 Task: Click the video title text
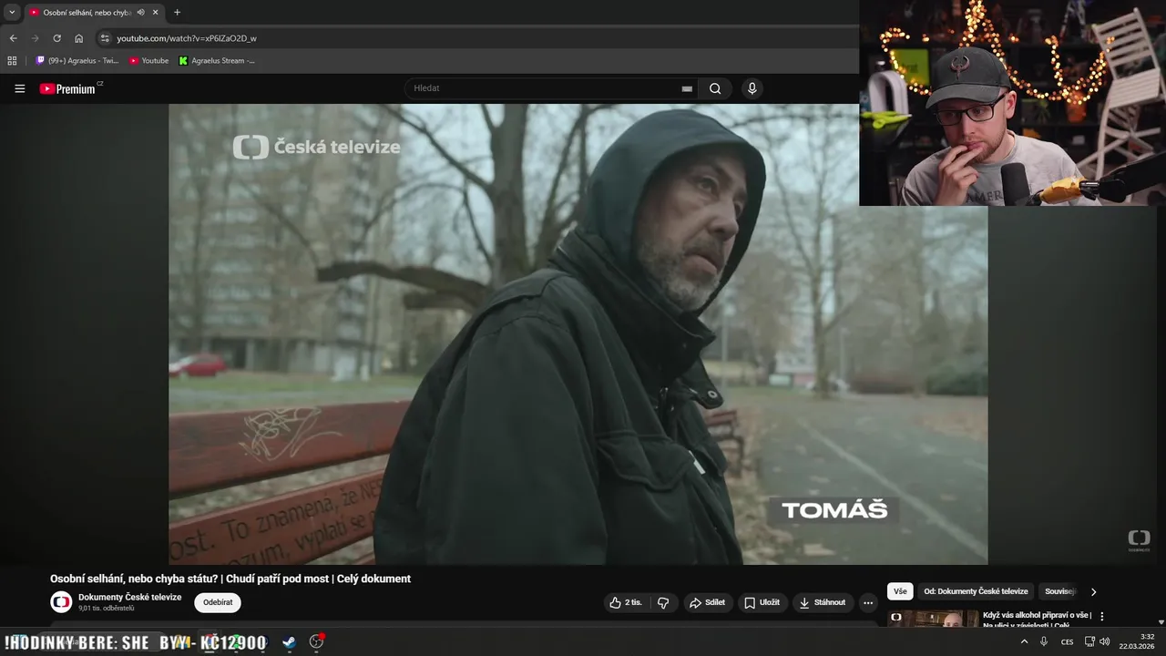pyautogui.click(x=230, y=579)
